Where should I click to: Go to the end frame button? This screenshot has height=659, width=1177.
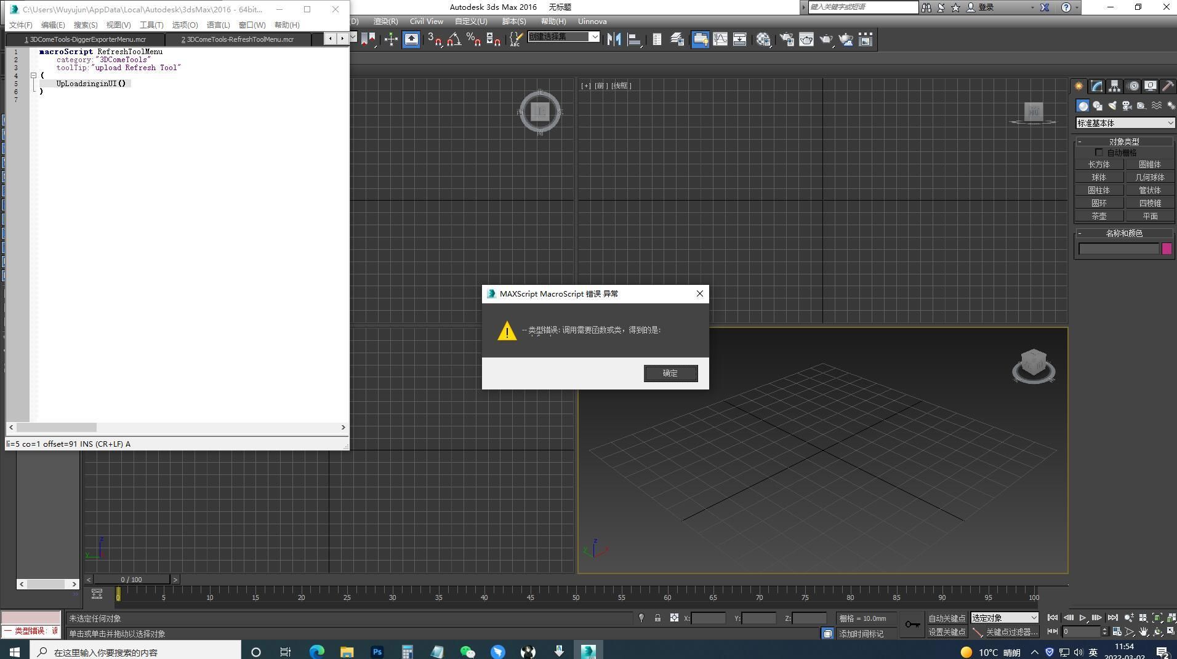pyautogui.click(x=1112, y=618)
